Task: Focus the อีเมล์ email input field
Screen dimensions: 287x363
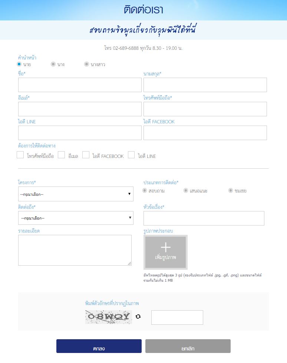Action: [80, 109]
